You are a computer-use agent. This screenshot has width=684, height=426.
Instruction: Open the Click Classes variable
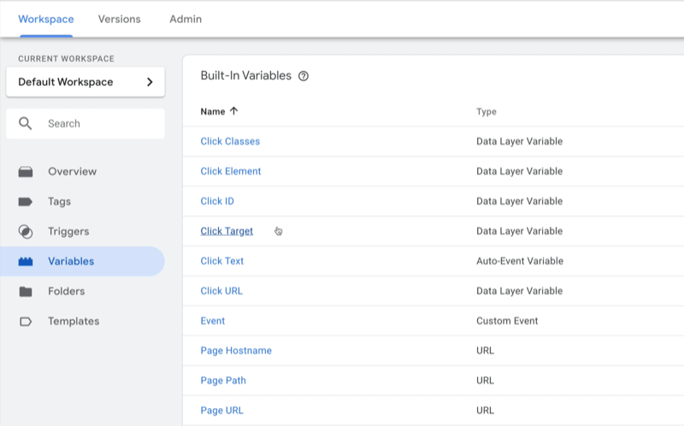[230, 141]
